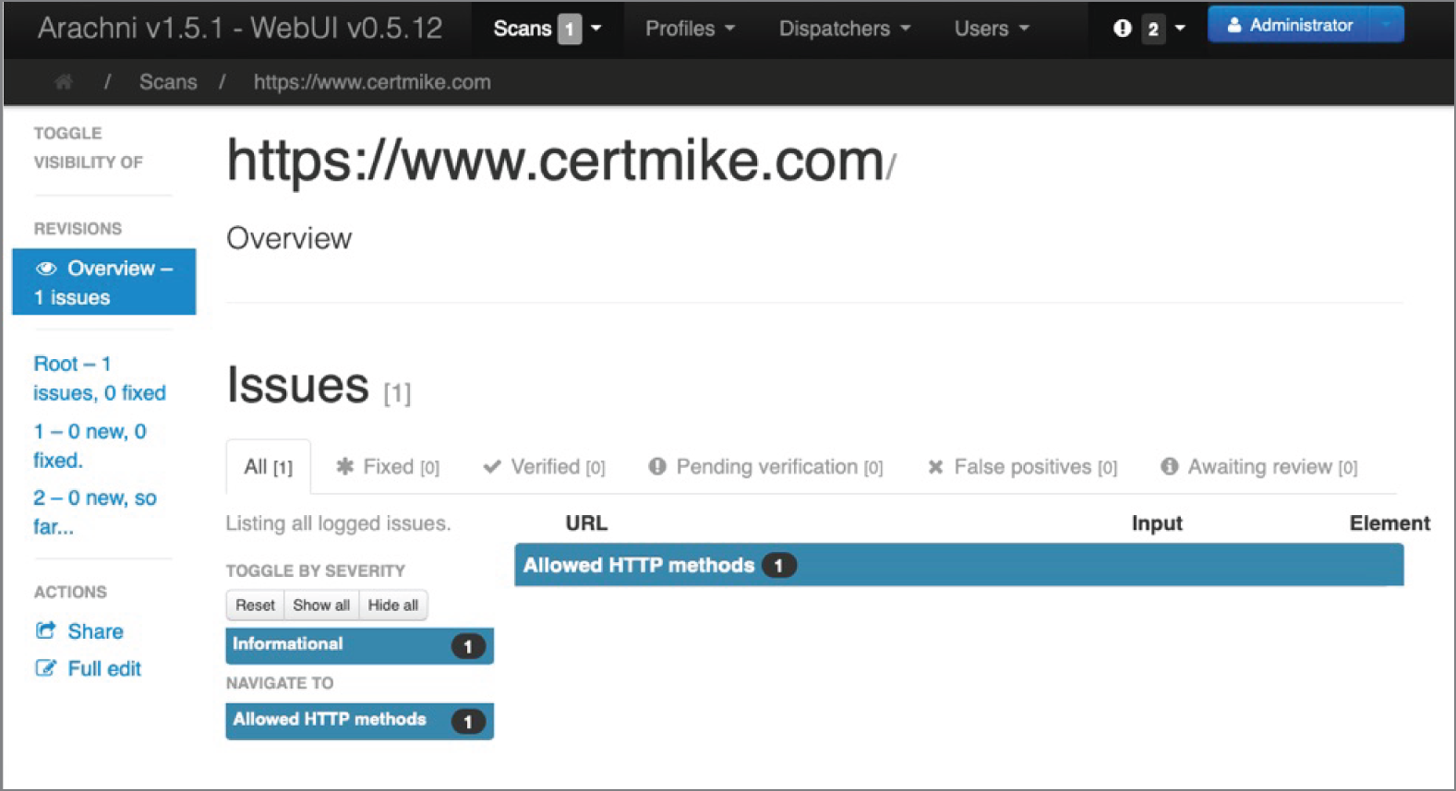
Task: Click the notification count badge showing 2
Action: pyautogui.click(x=1153, y=30)
